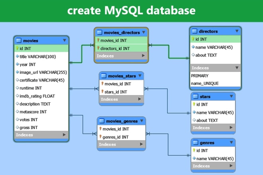This screenshot has width=263, height=175.
Task: Expand Indexes section of stars table
Action: pos(231,127)
